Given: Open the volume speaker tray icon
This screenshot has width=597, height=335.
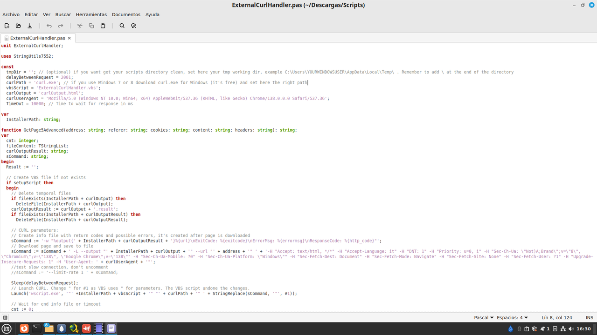Looking at the screenshot, I should pyautogui.click(x=571, y=329).
